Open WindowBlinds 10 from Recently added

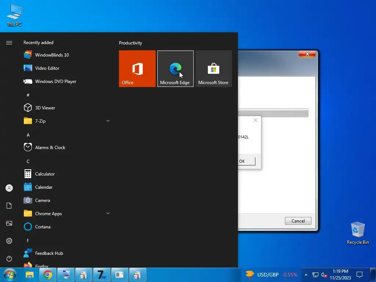[x=67, y=55]
